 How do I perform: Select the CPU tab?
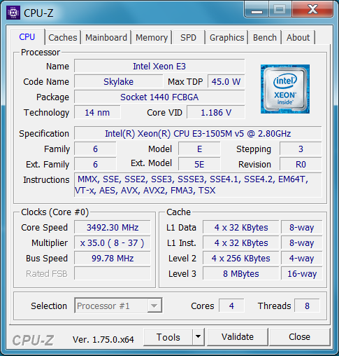[x=27, y=37]
